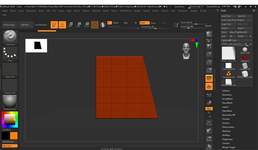The image size is (258, 150).
Task: Expand the Layers section
Action: [225, 107]
